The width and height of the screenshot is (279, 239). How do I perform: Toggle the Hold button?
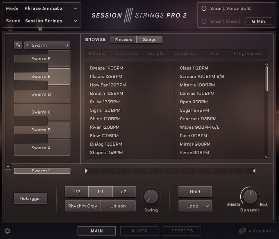[x=195, y=192]
